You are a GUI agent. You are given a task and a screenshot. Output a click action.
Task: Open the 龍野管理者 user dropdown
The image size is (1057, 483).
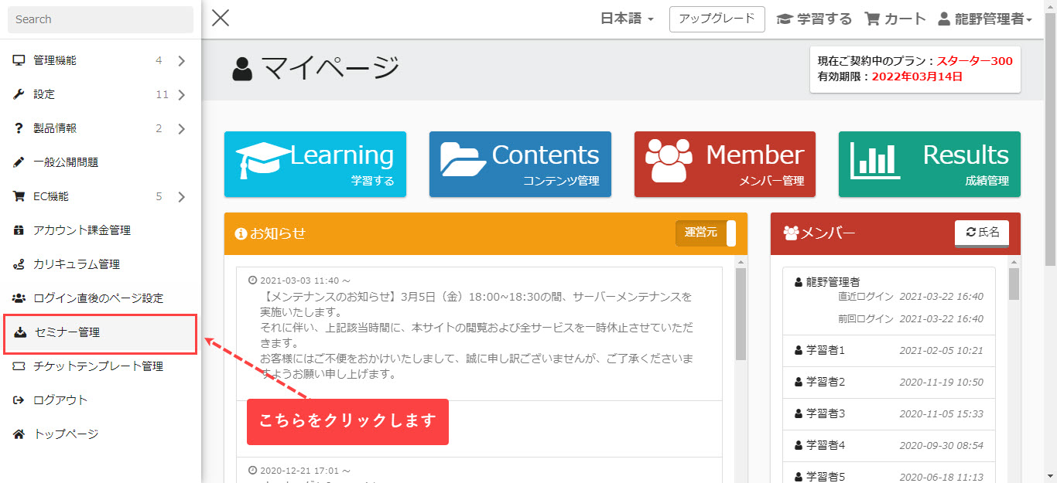[984, 19]
